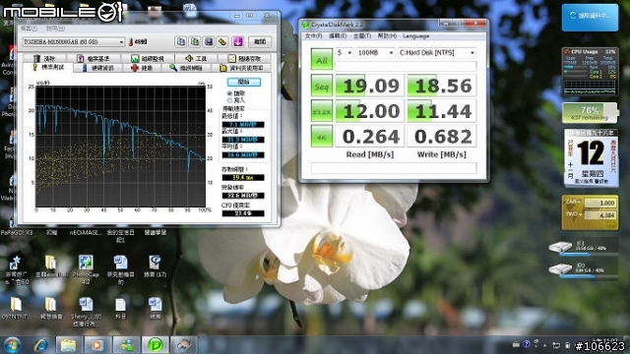Viewport: 630px width, 354px height.
Task: Run the 4K test button
Action: (322, 137)
